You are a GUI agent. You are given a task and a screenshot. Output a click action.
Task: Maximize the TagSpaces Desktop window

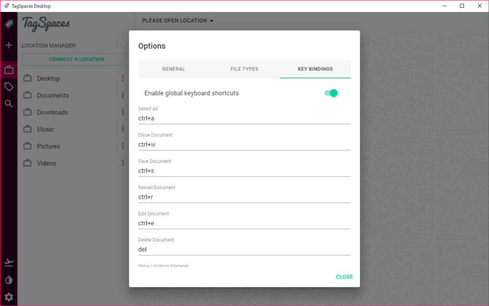click(462, 6)
